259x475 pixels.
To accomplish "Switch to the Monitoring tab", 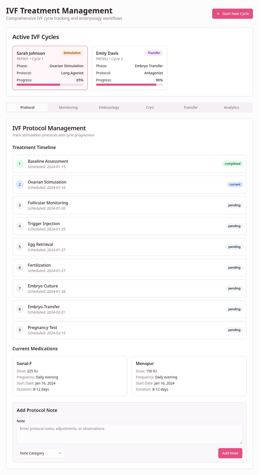I will coord(68,107).
